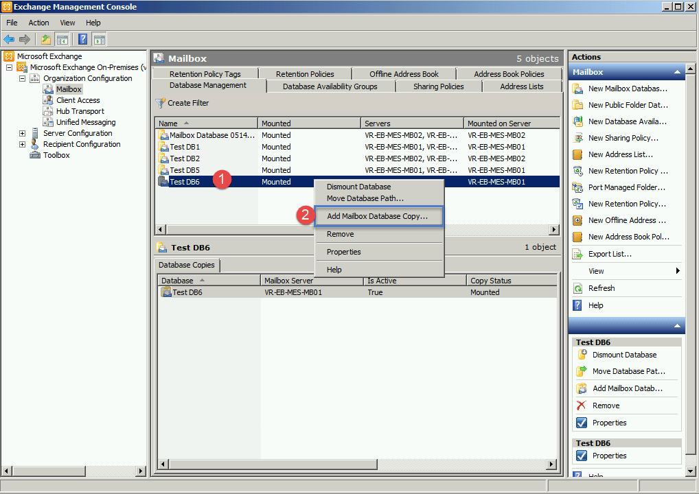Image resolution: width=699 pixels, height=494 pixels.
Task: Switch to the Offline Address Book tab
Action: (404, 74)
